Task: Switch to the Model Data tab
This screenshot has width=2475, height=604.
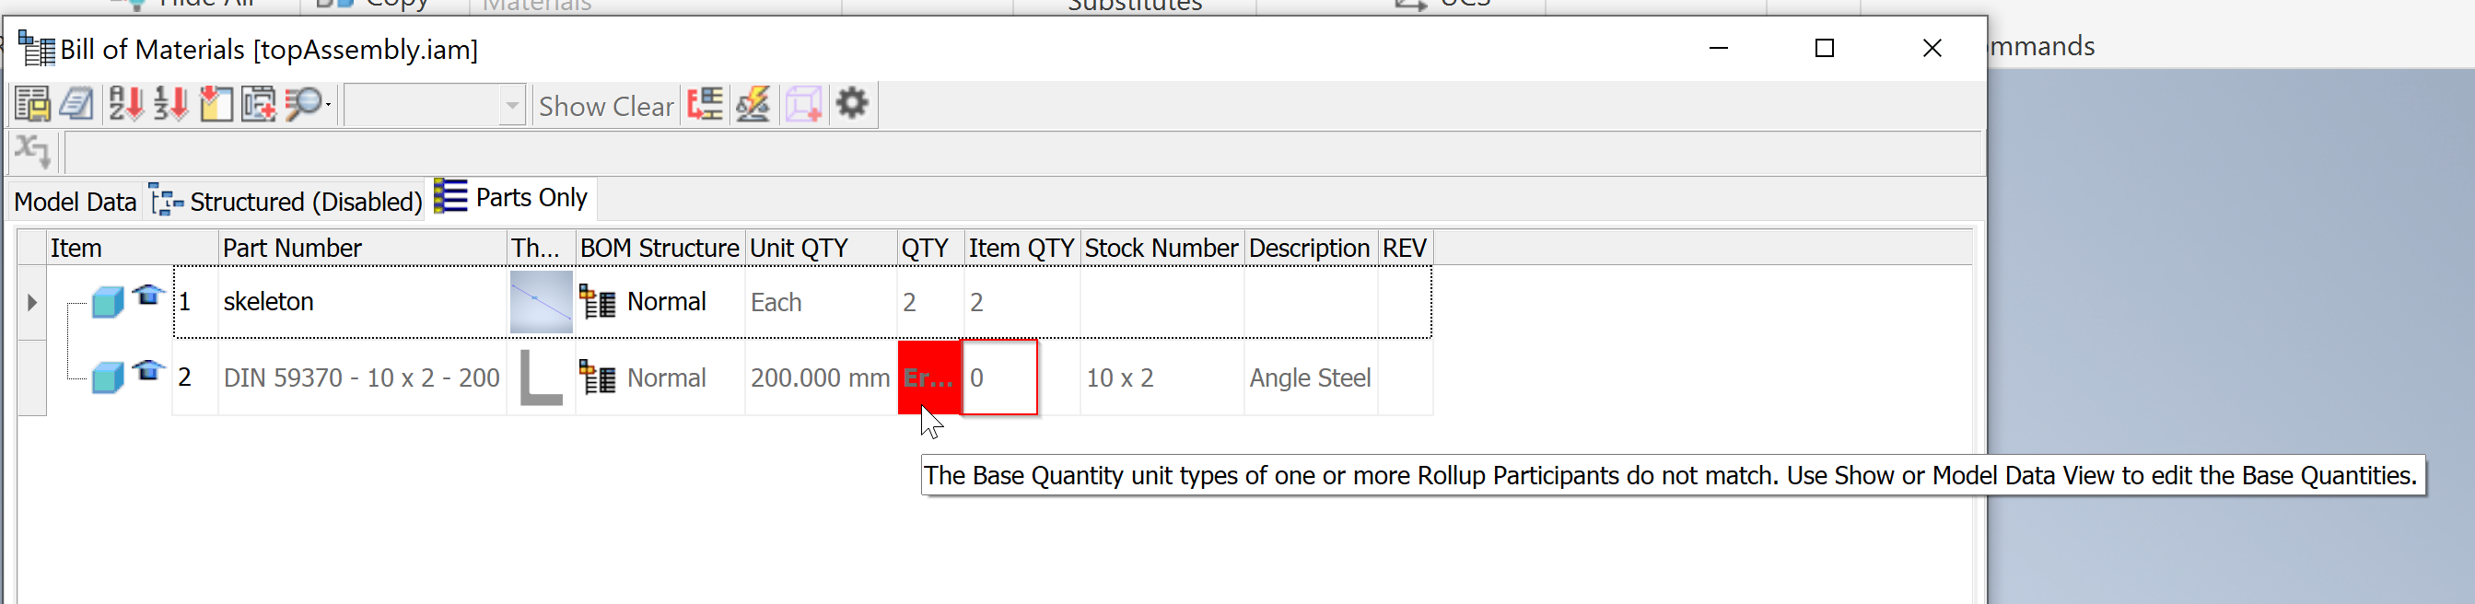Action: 74,201
